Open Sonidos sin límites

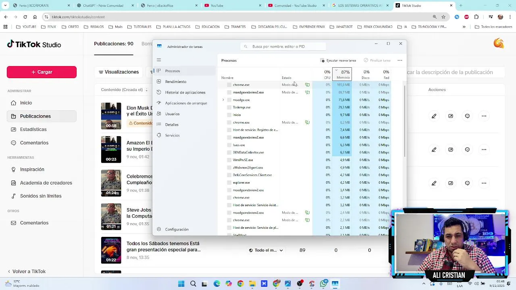[42, 196]
